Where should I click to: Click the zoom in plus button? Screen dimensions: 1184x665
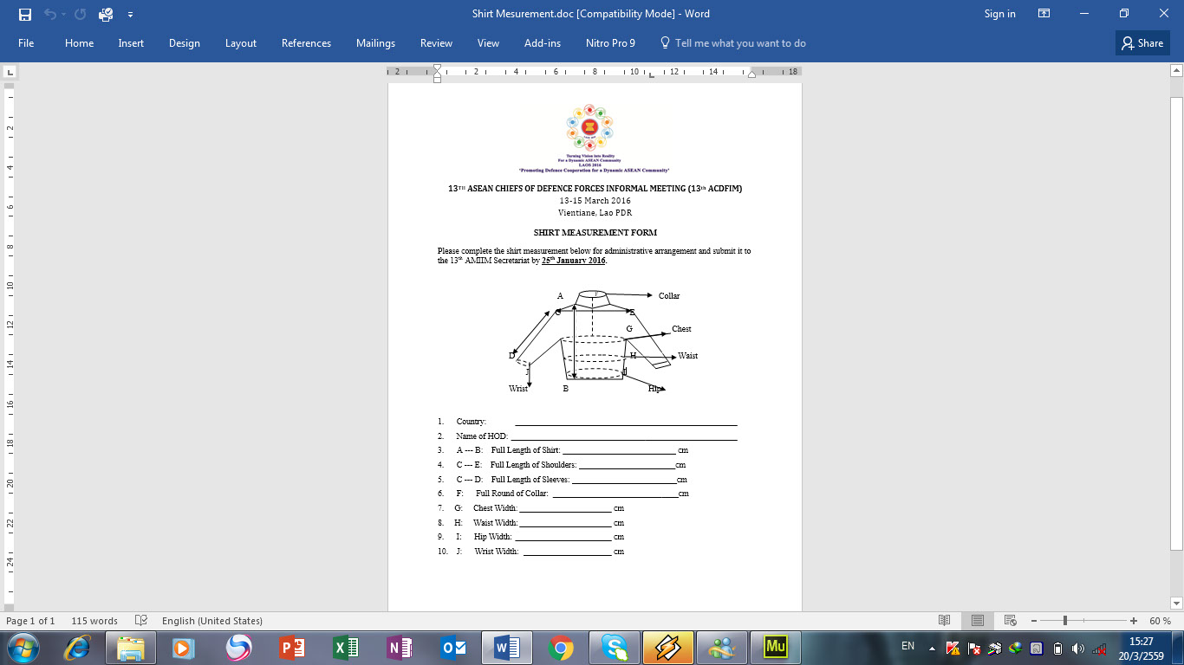click(x=1134, y=621)
